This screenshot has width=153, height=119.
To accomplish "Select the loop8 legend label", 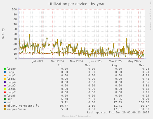I will [11, 96].
